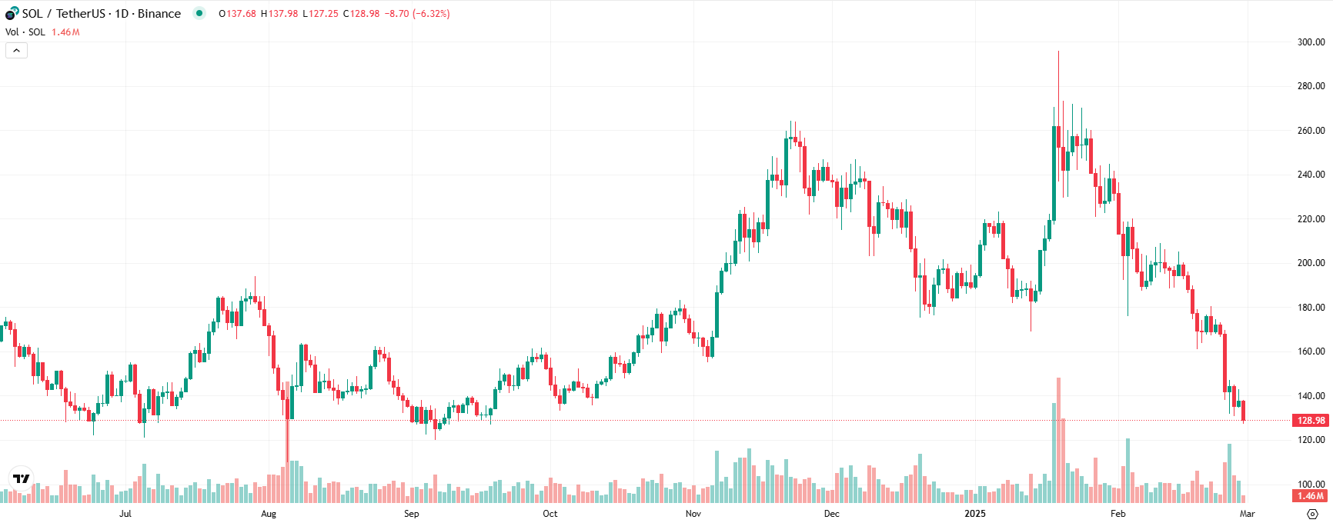Click the SOL coin logo icon
The width and height of the screenshot is (1333, 523).
click(x=11, y=13)
